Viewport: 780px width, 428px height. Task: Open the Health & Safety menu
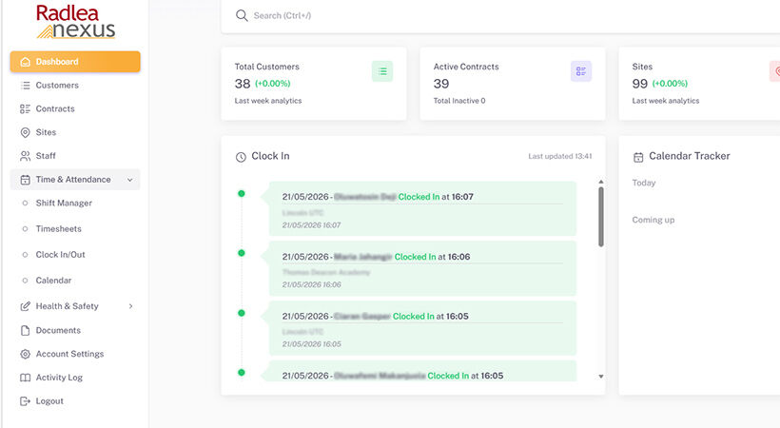(75, 306)
